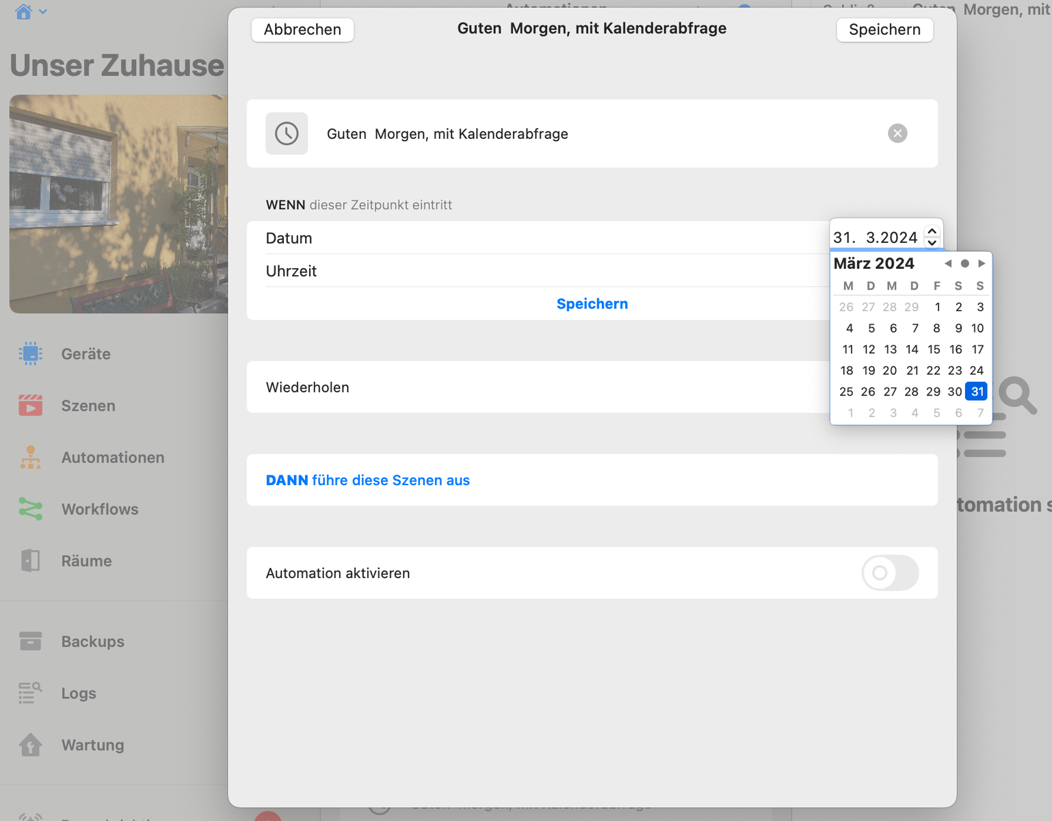This screenshot has height=821, width=1052.
Task: Jump to today using calendar dot
Action: coord(964,263)
